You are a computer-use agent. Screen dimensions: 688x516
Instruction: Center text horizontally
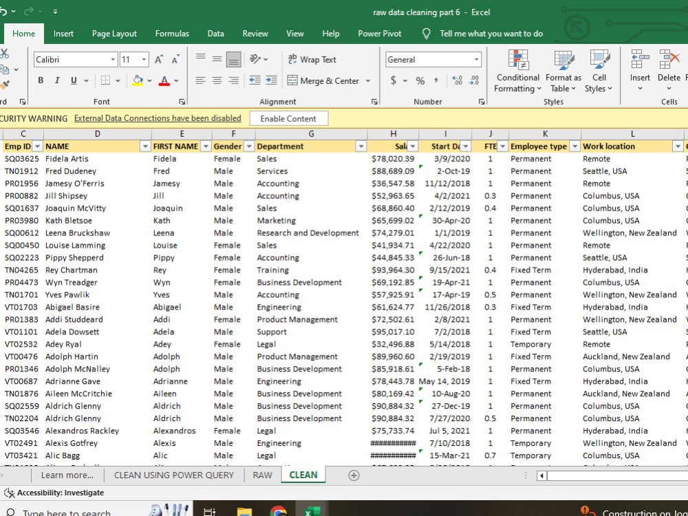click(x=217, y=80)
